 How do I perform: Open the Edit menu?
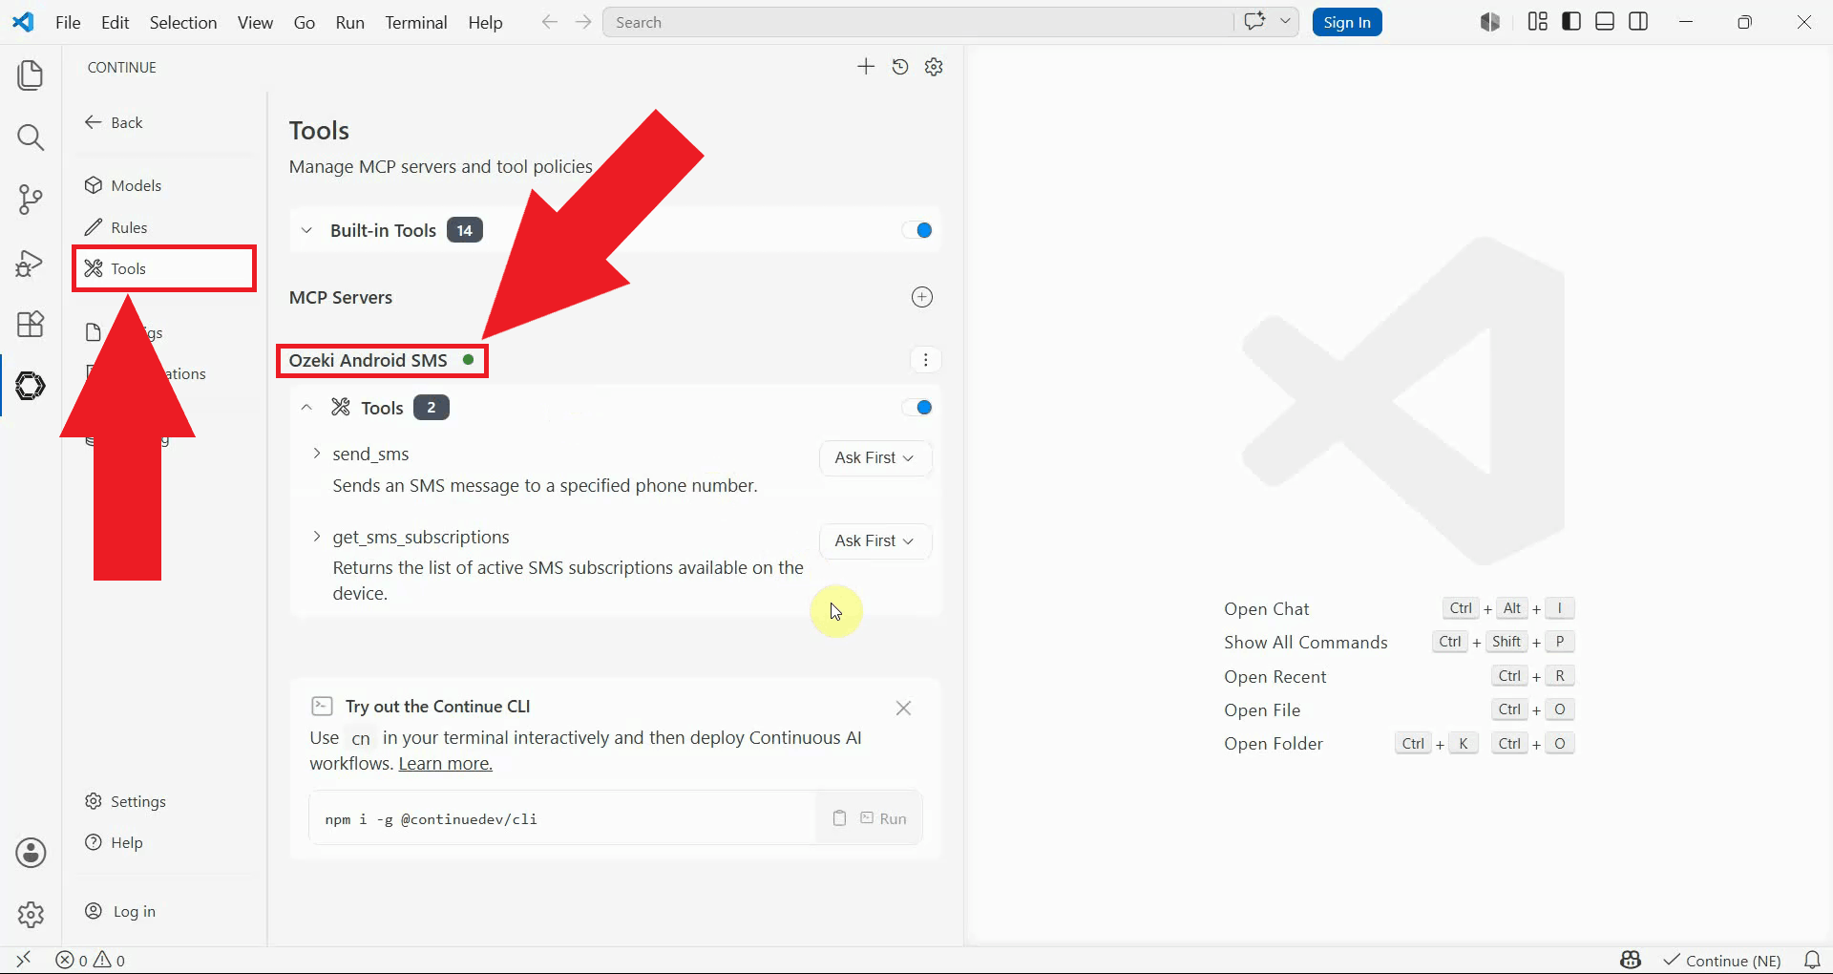pos(116,22)
